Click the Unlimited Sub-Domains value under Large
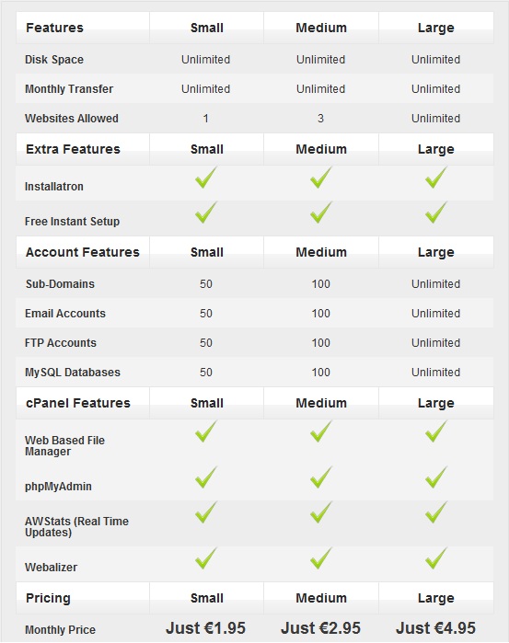The width and height of the screenshot is (509, 643). tap(436, 283)
